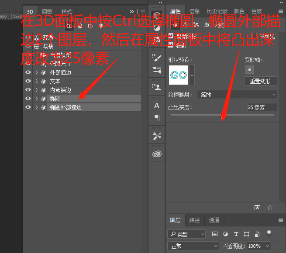The image size is (286, 253).
Task: Switch to the 信息 tab
Action: (x=194, y=11)
